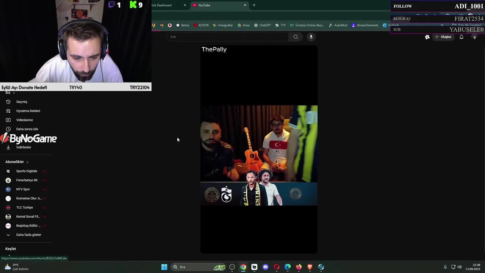
Task: Click the ThePally channel title
Action: (x=214, y=49)
